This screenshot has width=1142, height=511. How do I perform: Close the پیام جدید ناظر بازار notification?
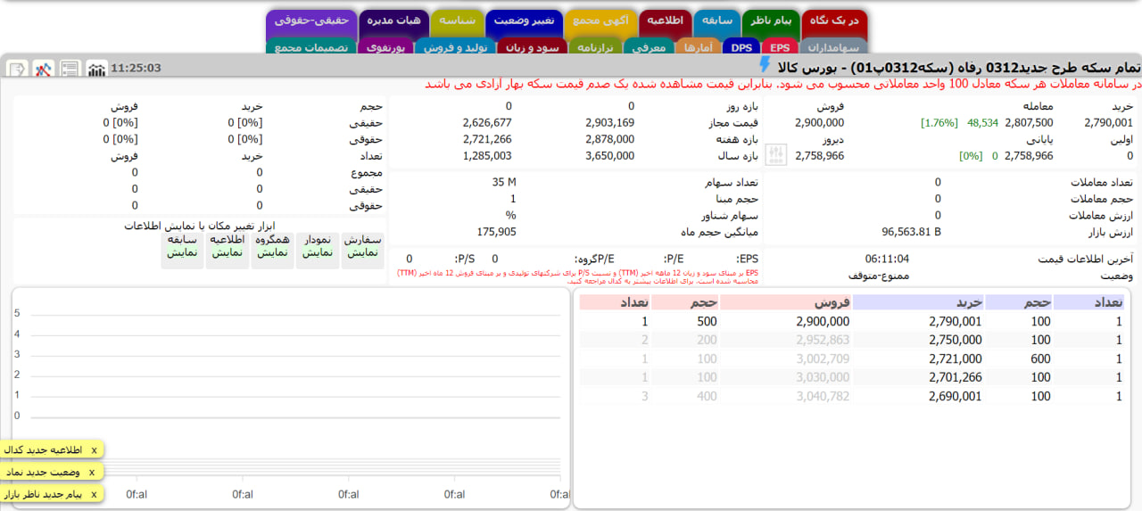point(94,493)
